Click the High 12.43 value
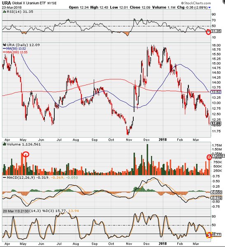This screenshot has width=225, height=247. click(99, 7)
